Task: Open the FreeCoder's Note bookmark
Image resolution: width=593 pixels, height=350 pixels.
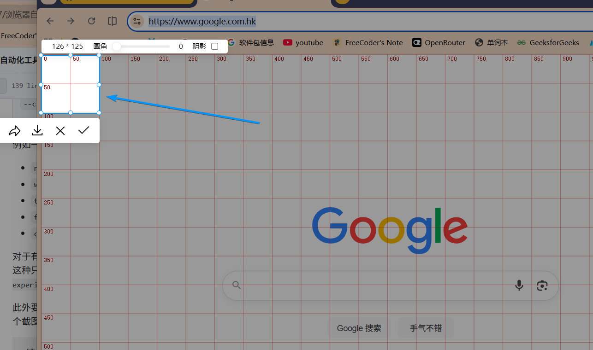Action: 368,43
